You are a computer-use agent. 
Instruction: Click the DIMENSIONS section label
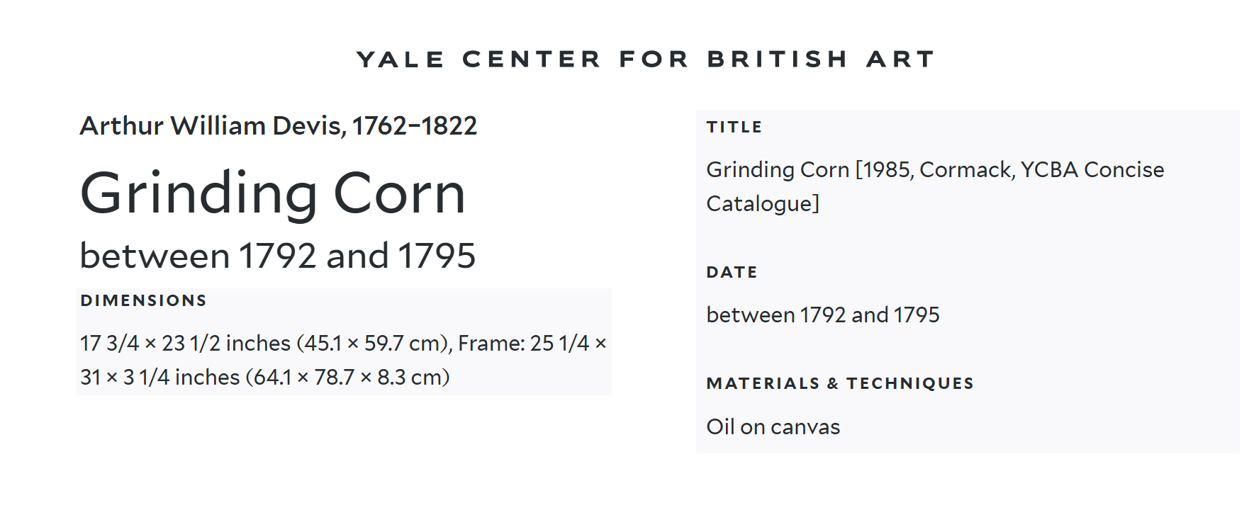143,300
